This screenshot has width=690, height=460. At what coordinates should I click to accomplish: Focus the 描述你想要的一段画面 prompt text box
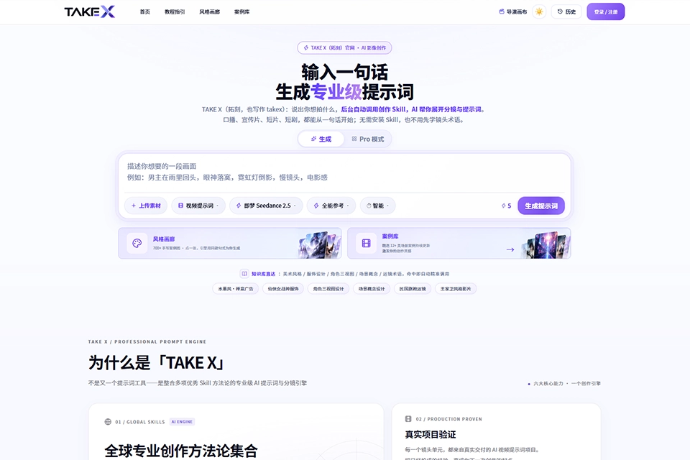[x=344, y=172]
